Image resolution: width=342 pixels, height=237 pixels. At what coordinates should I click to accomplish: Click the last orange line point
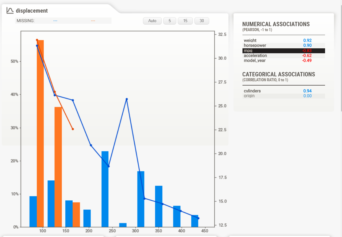click(x=73, y=129)
